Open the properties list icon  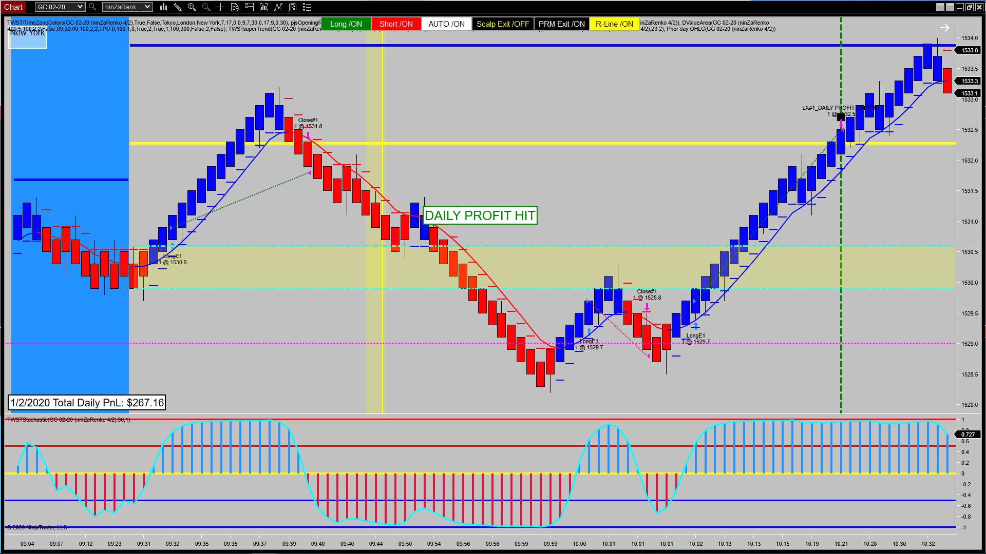coord(307,7)
